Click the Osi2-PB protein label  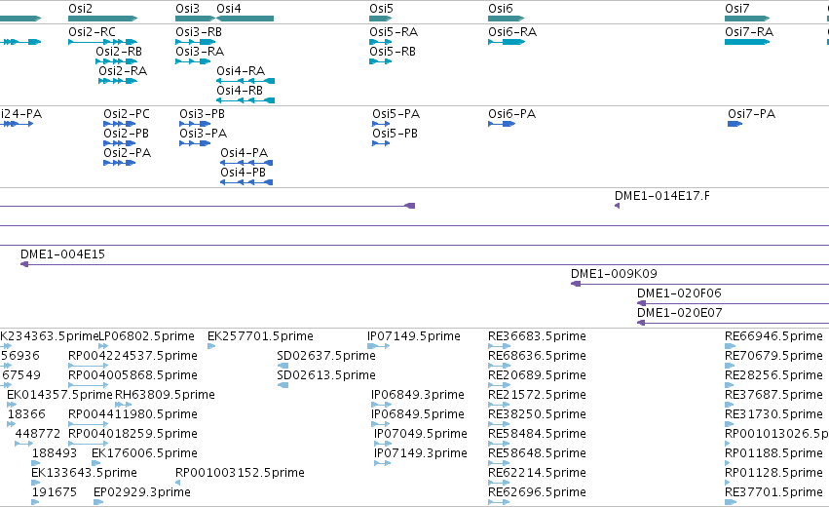tap(126, 134)
